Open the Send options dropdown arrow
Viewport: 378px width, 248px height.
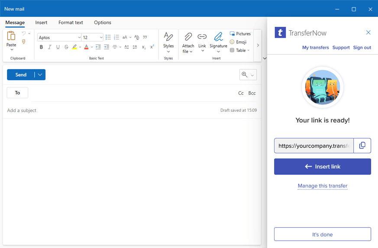(x=40, y=75)
